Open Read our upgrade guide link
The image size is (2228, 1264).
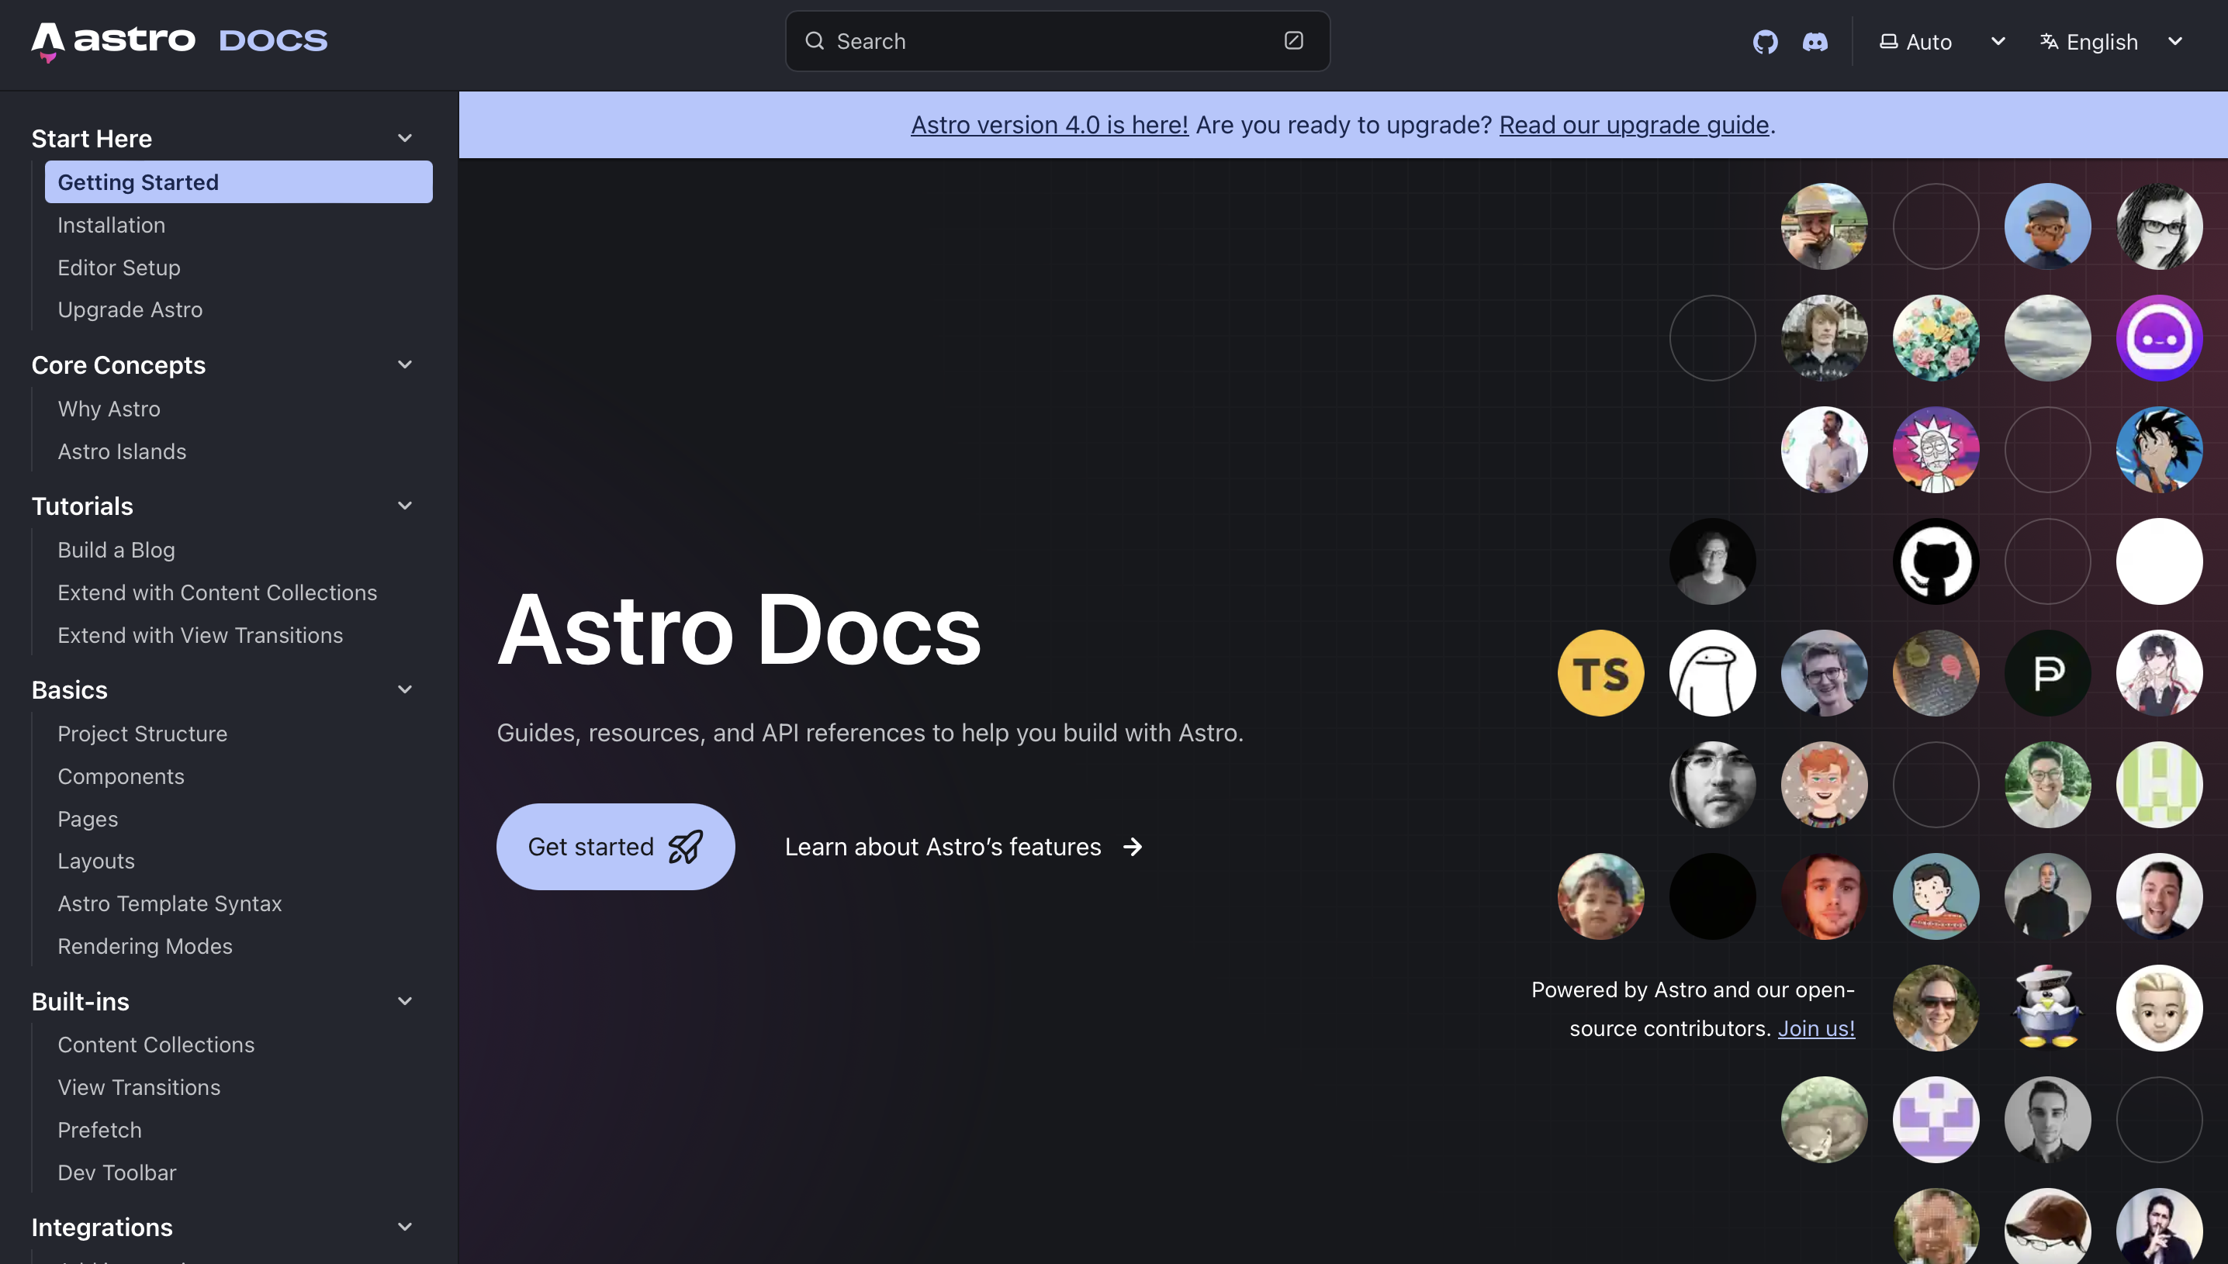(1633, 125)
